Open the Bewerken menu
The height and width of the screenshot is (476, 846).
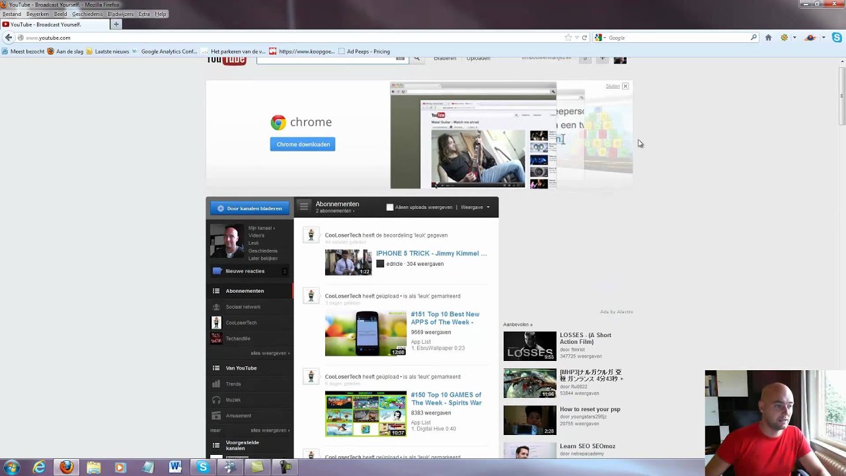(x=38, y=14)
